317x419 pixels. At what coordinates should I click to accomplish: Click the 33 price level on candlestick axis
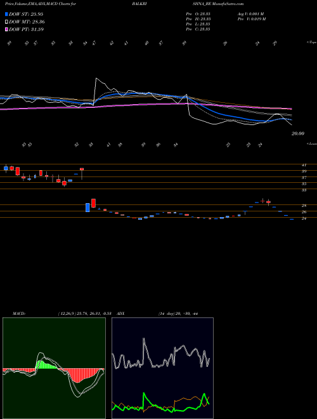[304, 190]
